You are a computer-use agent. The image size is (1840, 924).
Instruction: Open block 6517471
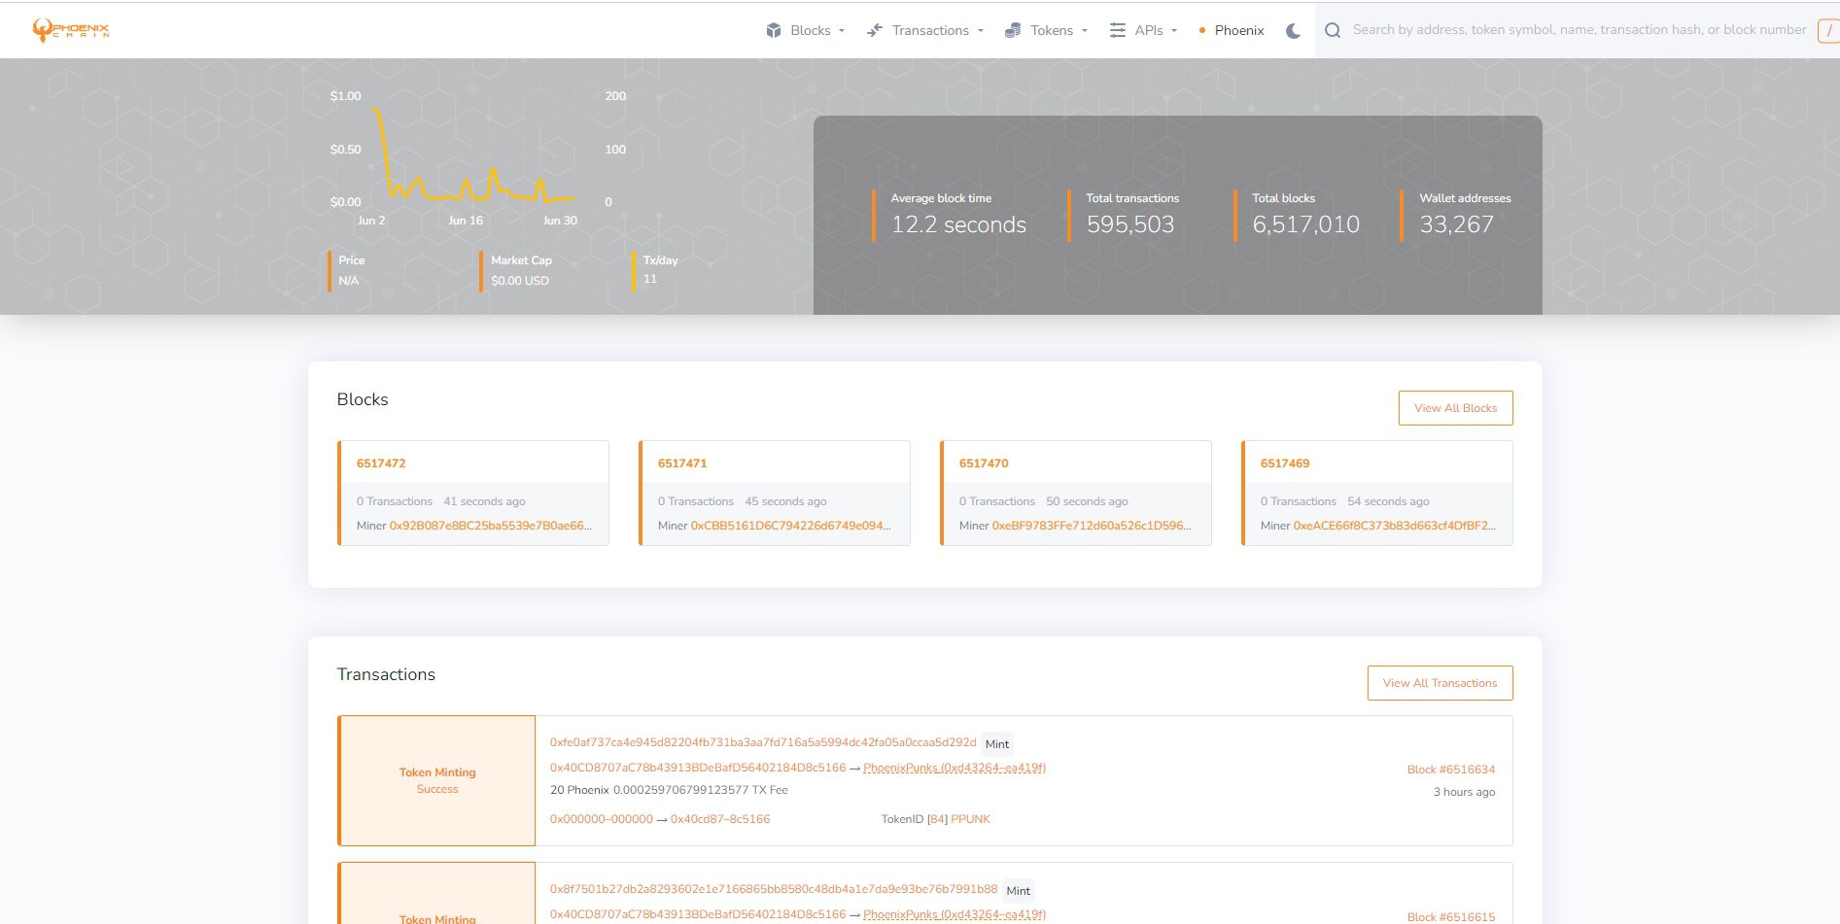coord(682,463)
